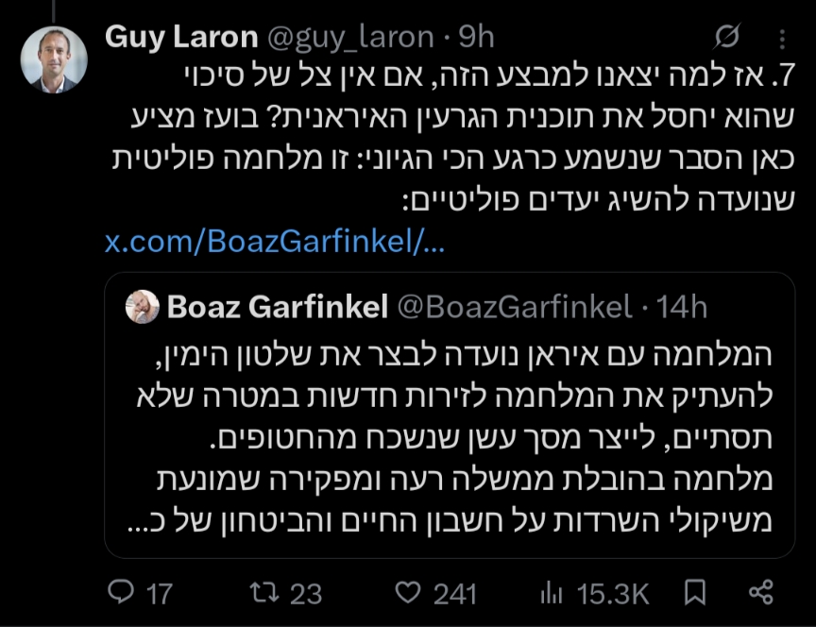Image resolution: width=816 pixels, height=627 pixels.
Task: Click the 15.3K views count
Action: tap(611, 593)
